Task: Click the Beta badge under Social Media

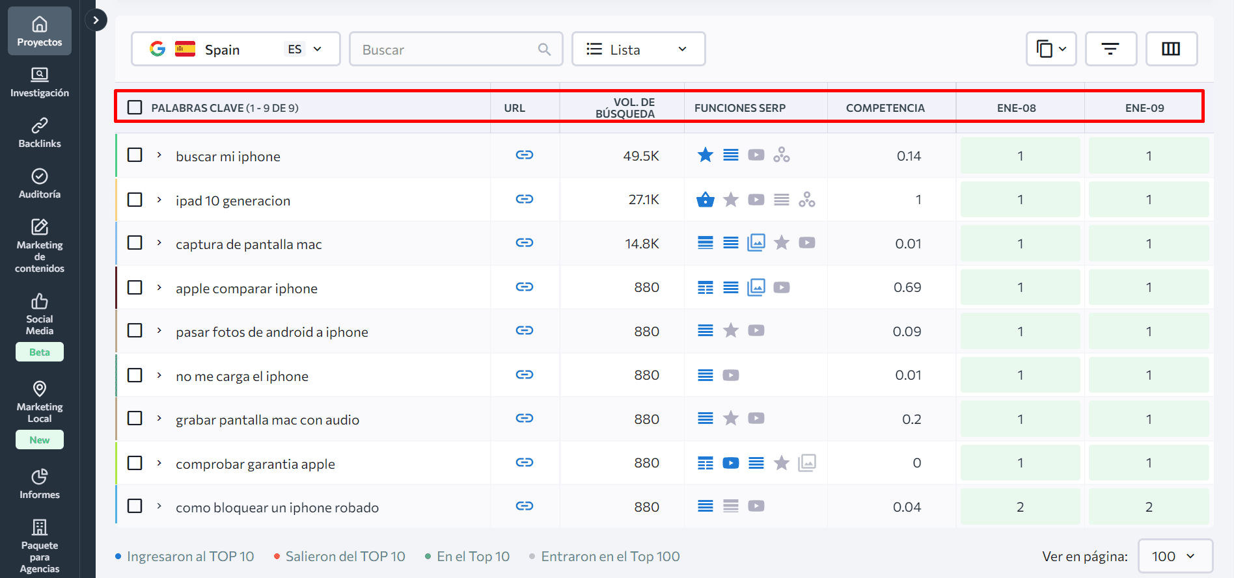Action: click(x=40, y=352)
